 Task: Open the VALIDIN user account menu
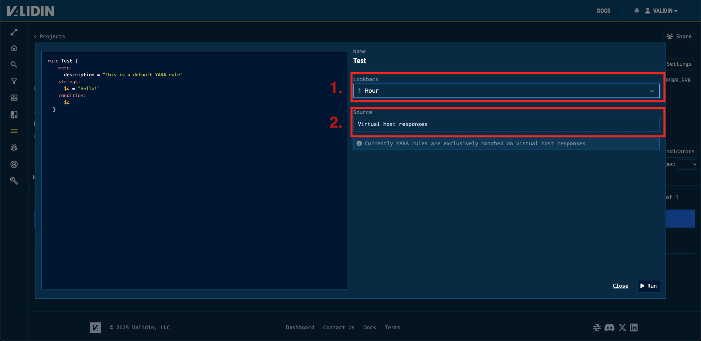click(661, 11)
